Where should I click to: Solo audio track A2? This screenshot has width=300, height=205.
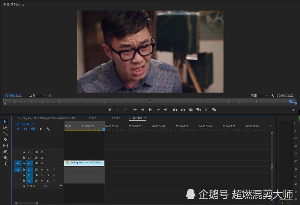click(x=48, y=175)
